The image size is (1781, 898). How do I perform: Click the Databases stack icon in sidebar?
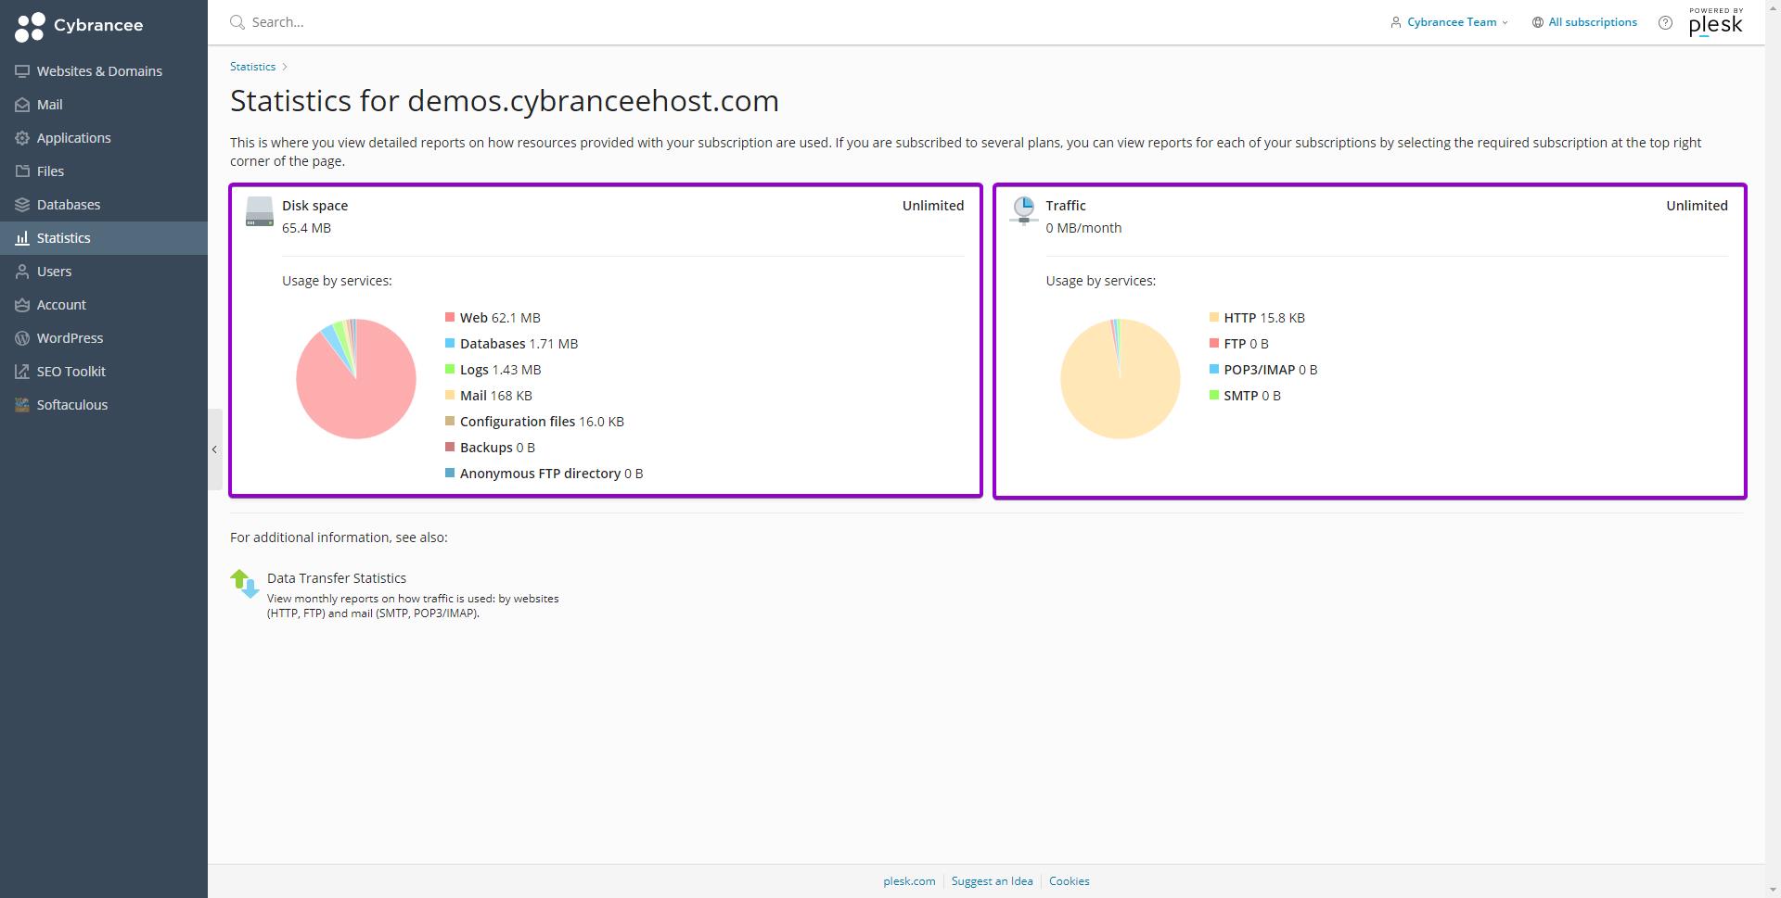(x=22, y=205)
